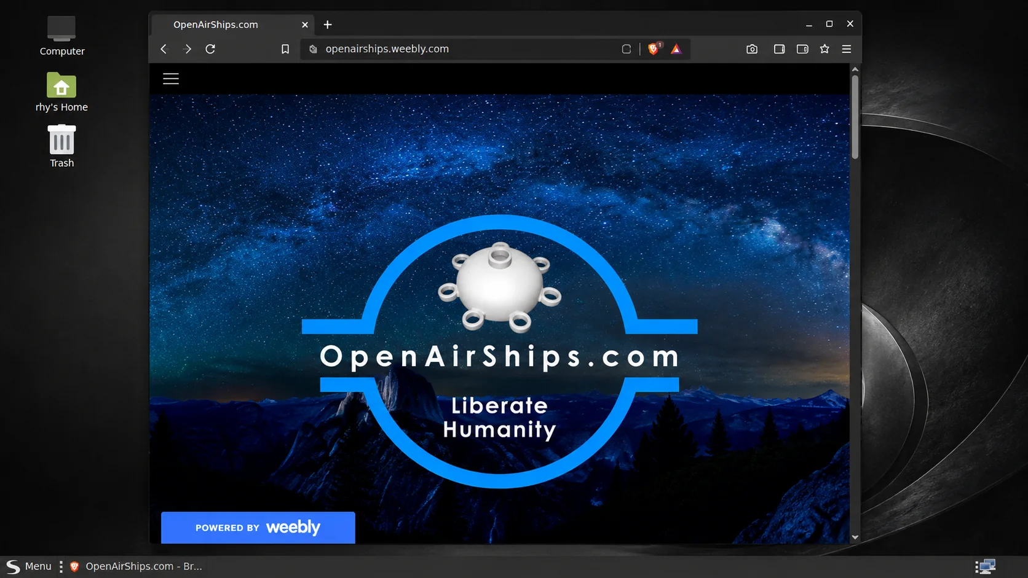Open Brave Rewards triangle icon
This screenshot has height=578, width=1028.
coord(676,49)
